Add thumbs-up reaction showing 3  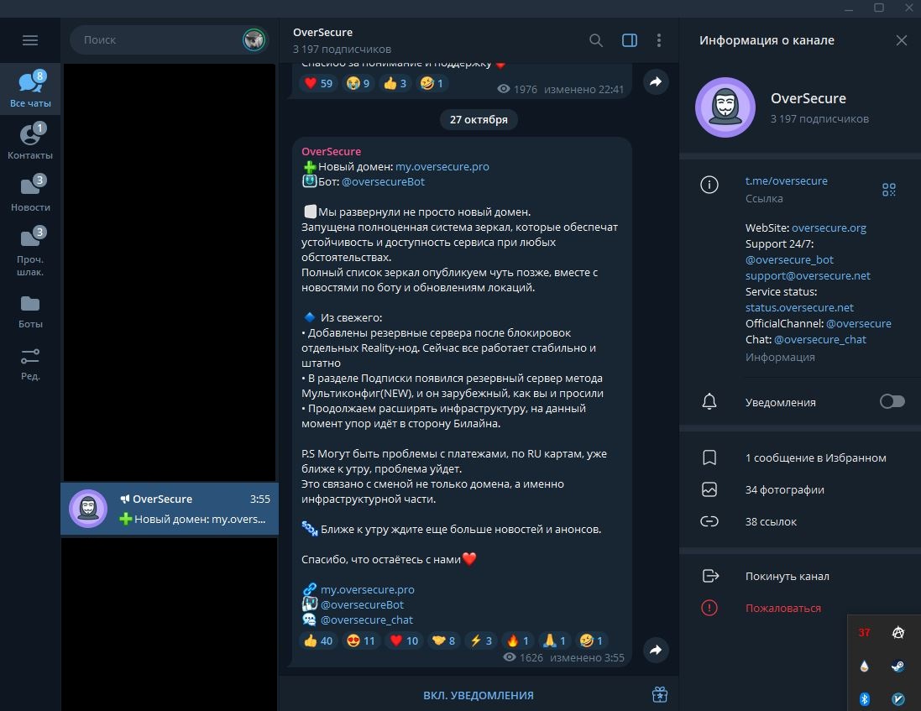point(395,83)
